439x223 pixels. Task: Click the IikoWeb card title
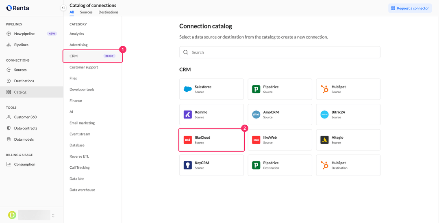click(x=270, y=137)
